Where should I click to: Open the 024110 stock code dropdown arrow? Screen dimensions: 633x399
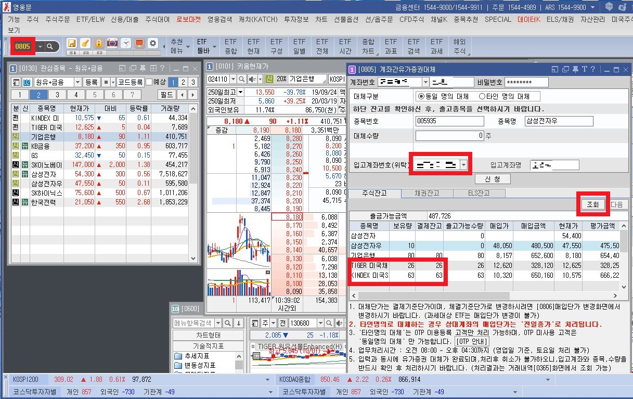[x=233, y=79]
